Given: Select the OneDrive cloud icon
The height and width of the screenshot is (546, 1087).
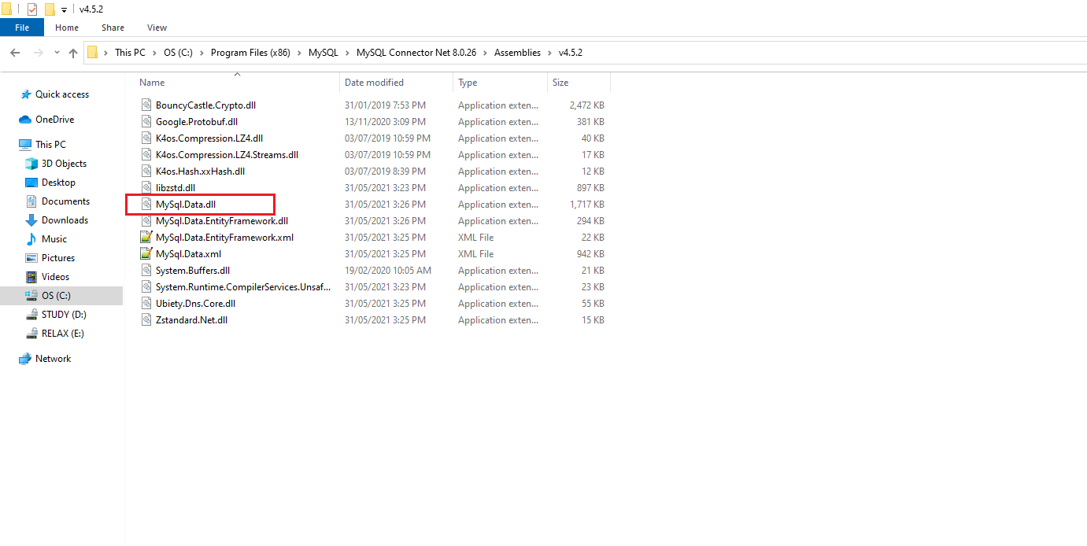Looking at the screenshot, I should click(x=25, y=120).
